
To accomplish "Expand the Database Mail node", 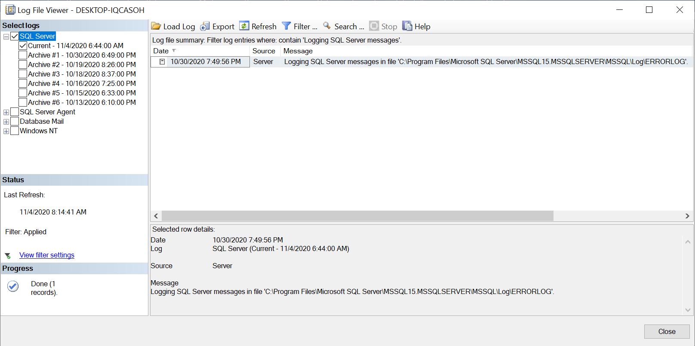I will [6, 122].
